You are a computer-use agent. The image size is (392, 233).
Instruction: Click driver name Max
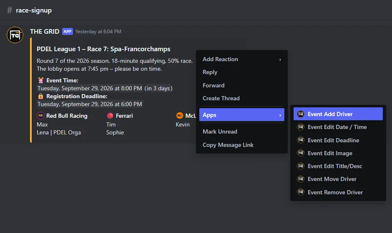pos(42,124)
